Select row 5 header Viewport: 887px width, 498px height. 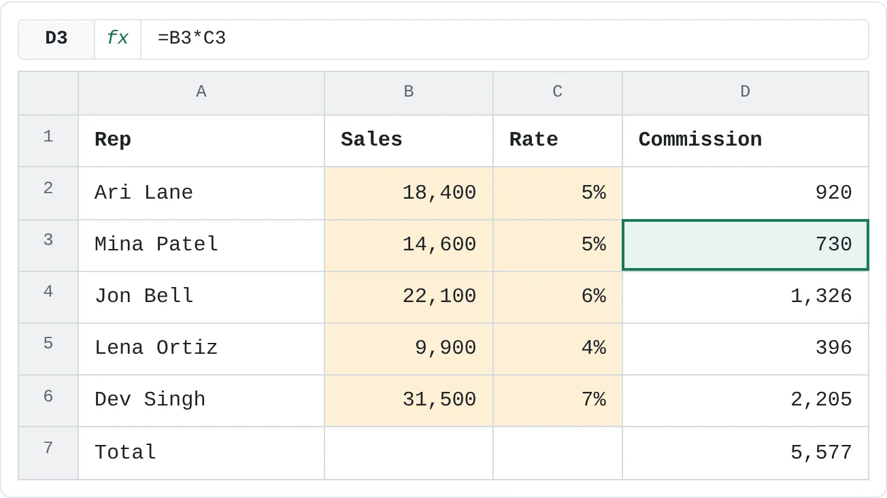coord(48,348)
